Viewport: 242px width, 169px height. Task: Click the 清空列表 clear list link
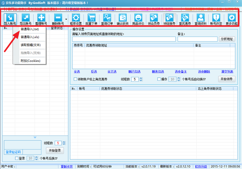[x=227, y=71]
